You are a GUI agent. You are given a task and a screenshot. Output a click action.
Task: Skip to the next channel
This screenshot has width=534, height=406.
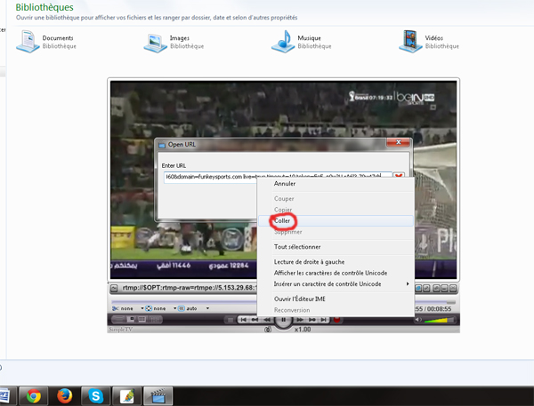coord(324,320)
